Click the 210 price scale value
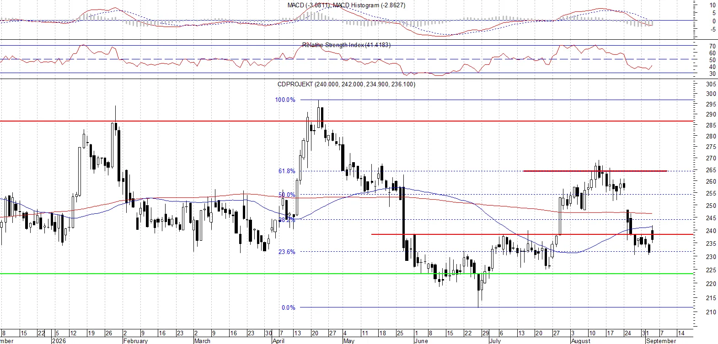Image resolution: width=718 pixels, height=344 pixels. pos(711,312)
